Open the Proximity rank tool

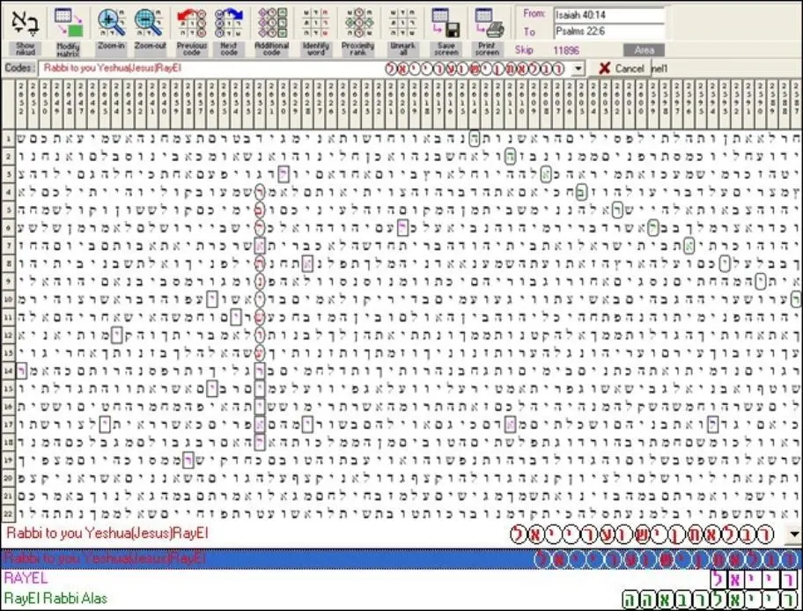(358, 23)
